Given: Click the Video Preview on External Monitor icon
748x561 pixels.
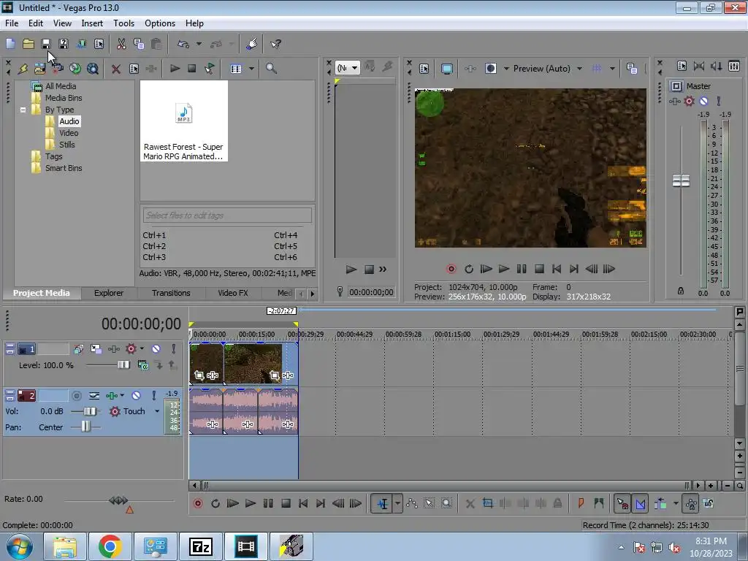Looking at the screenshot, I should click(x=447, y=69).
